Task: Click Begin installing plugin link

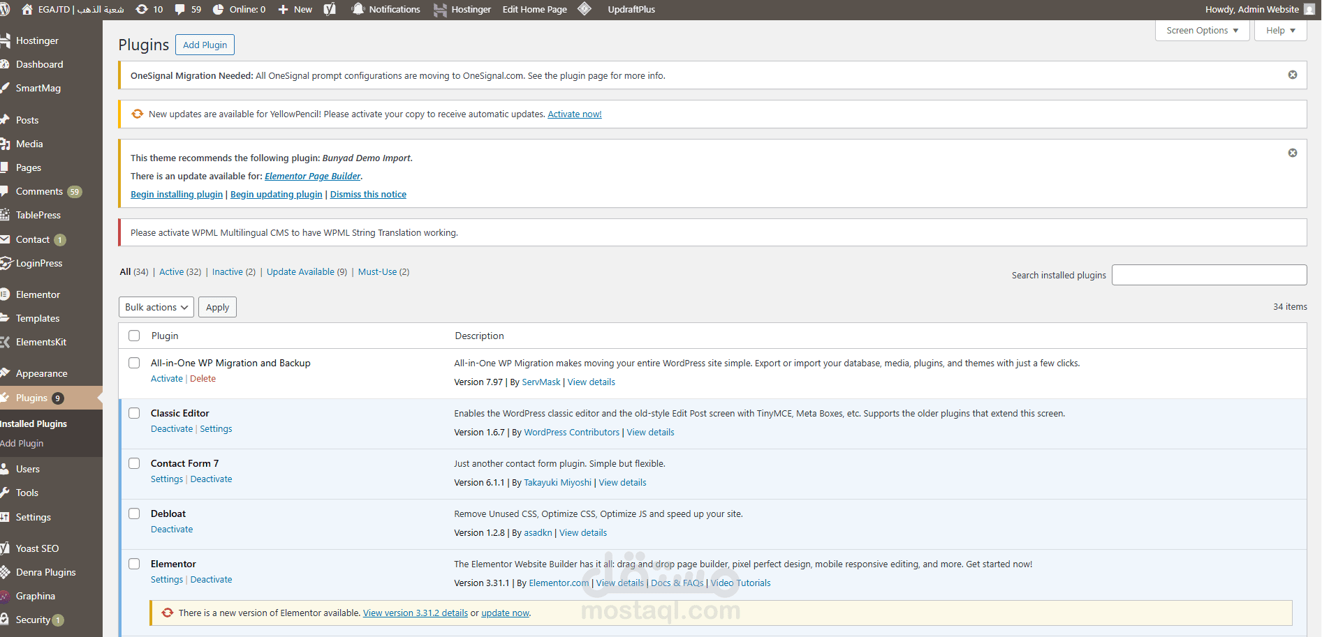Action: click(177, 195)
